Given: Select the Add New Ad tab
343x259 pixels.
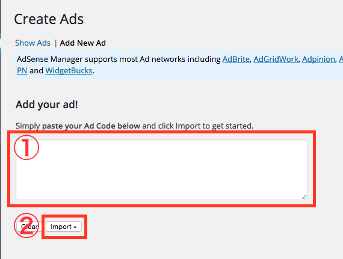Looking at the screenshot, I should click(82, 43).
